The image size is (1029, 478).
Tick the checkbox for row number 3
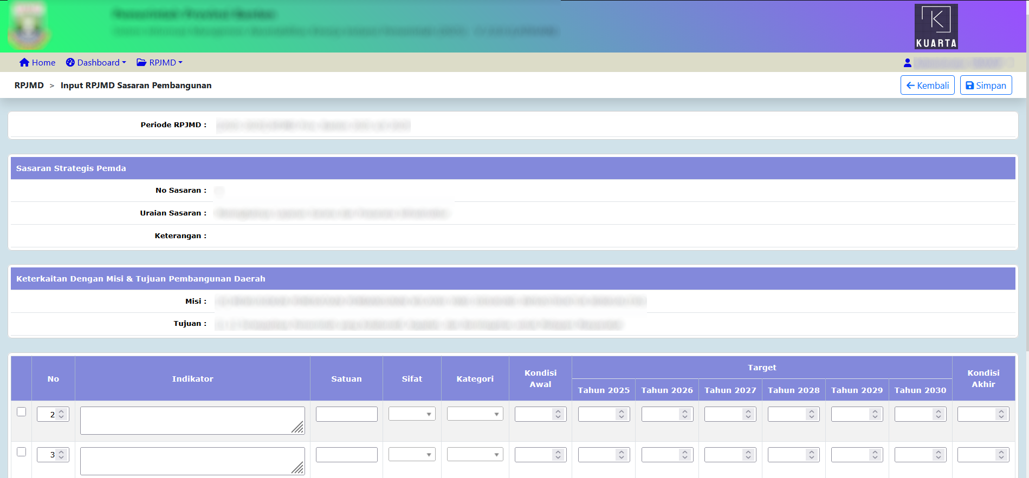click(x=22, y=452)
